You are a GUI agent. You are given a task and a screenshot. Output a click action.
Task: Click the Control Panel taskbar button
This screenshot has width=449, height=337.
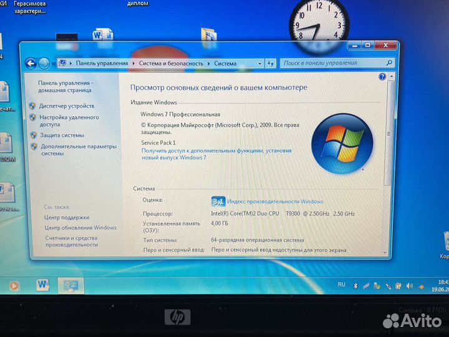(x=70, y=285)
